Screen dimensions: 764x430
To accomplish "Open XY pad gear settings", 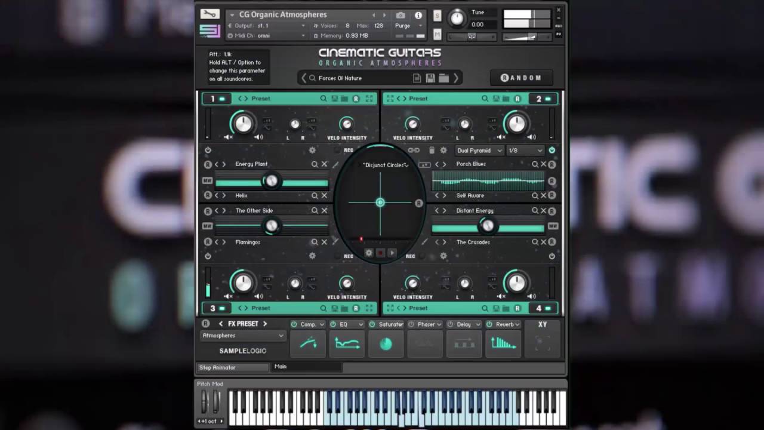I will pyautogui.click(x=369, y=253).
